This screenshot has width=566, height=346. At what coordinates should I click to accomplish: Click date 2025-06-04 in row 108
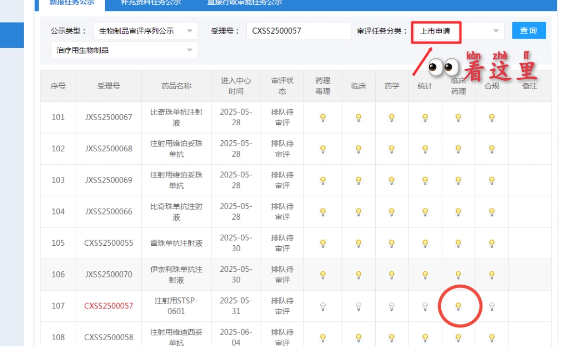point(236,337)
